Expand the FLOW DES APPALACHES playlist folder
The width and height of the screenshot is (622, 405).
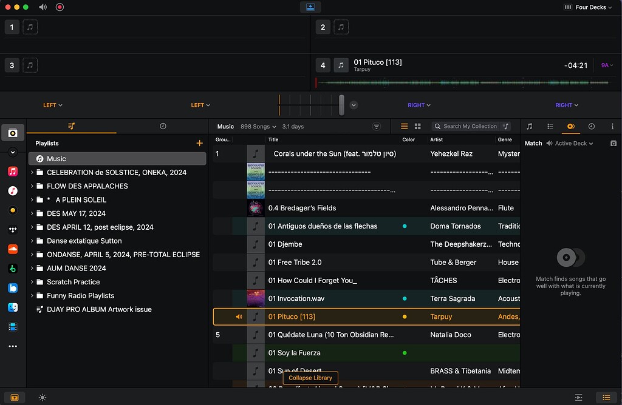[32, 186]
